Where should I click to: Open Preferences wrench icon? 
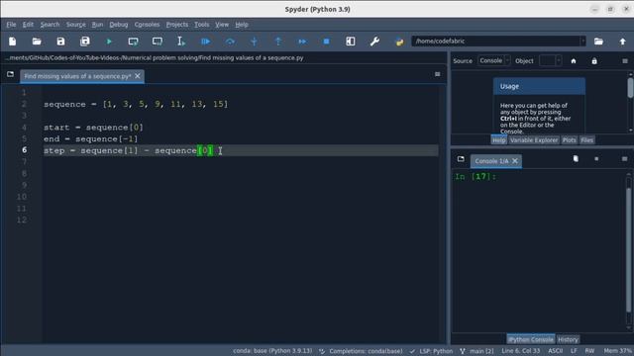click(374, 42)
